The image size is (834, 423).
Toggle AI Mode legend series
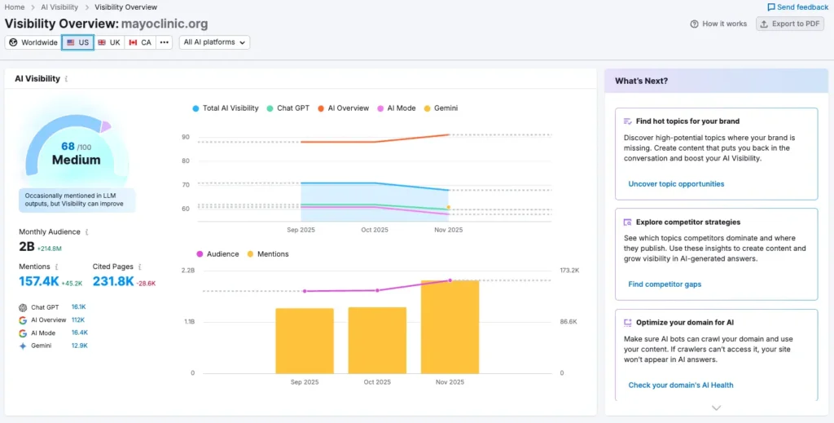[x=397, y=108]
